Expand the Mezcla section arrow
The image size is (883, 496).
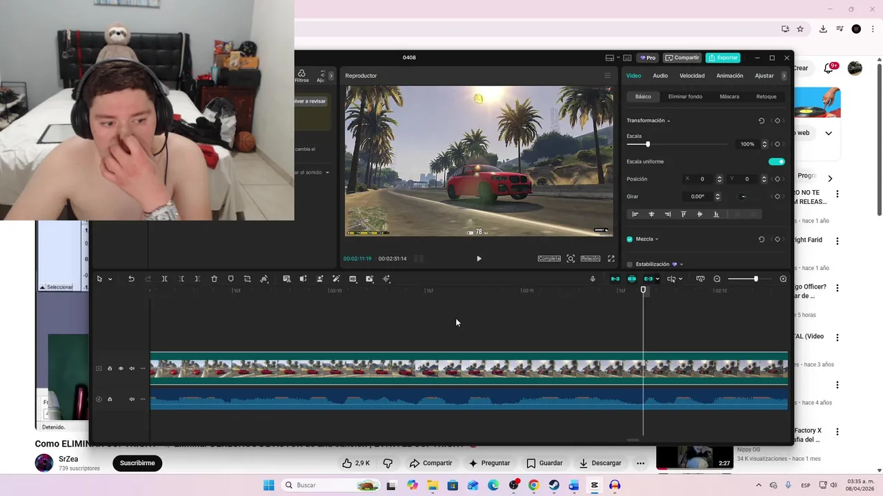(657, 239)
